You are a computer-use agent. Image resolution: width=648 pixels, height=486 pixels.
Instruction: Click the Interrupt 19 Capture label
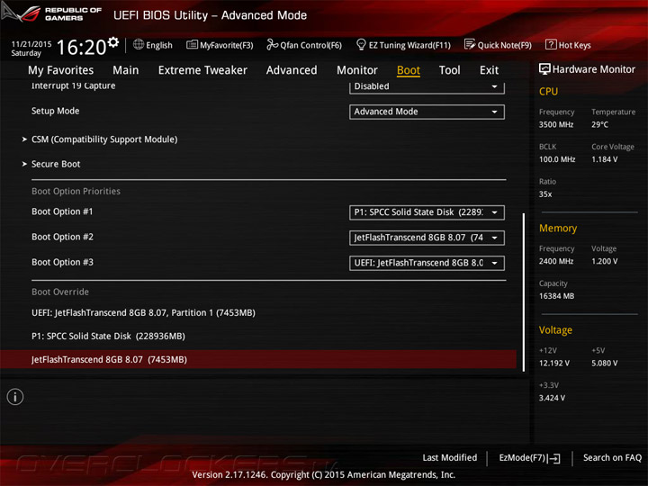(x=73, y=85)
